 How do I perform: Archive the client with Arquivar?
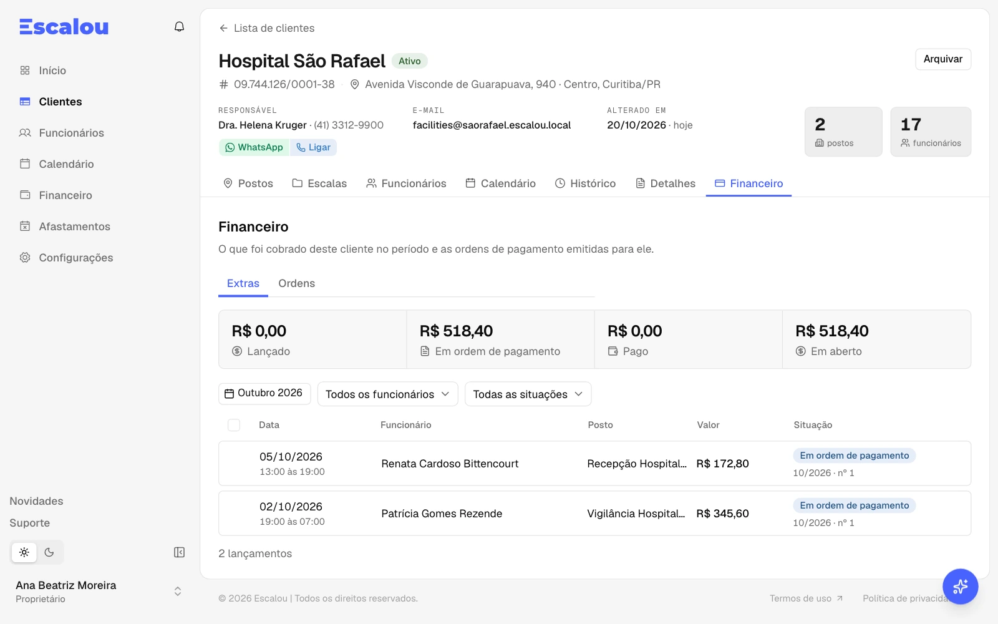click(x=943, y=59)
